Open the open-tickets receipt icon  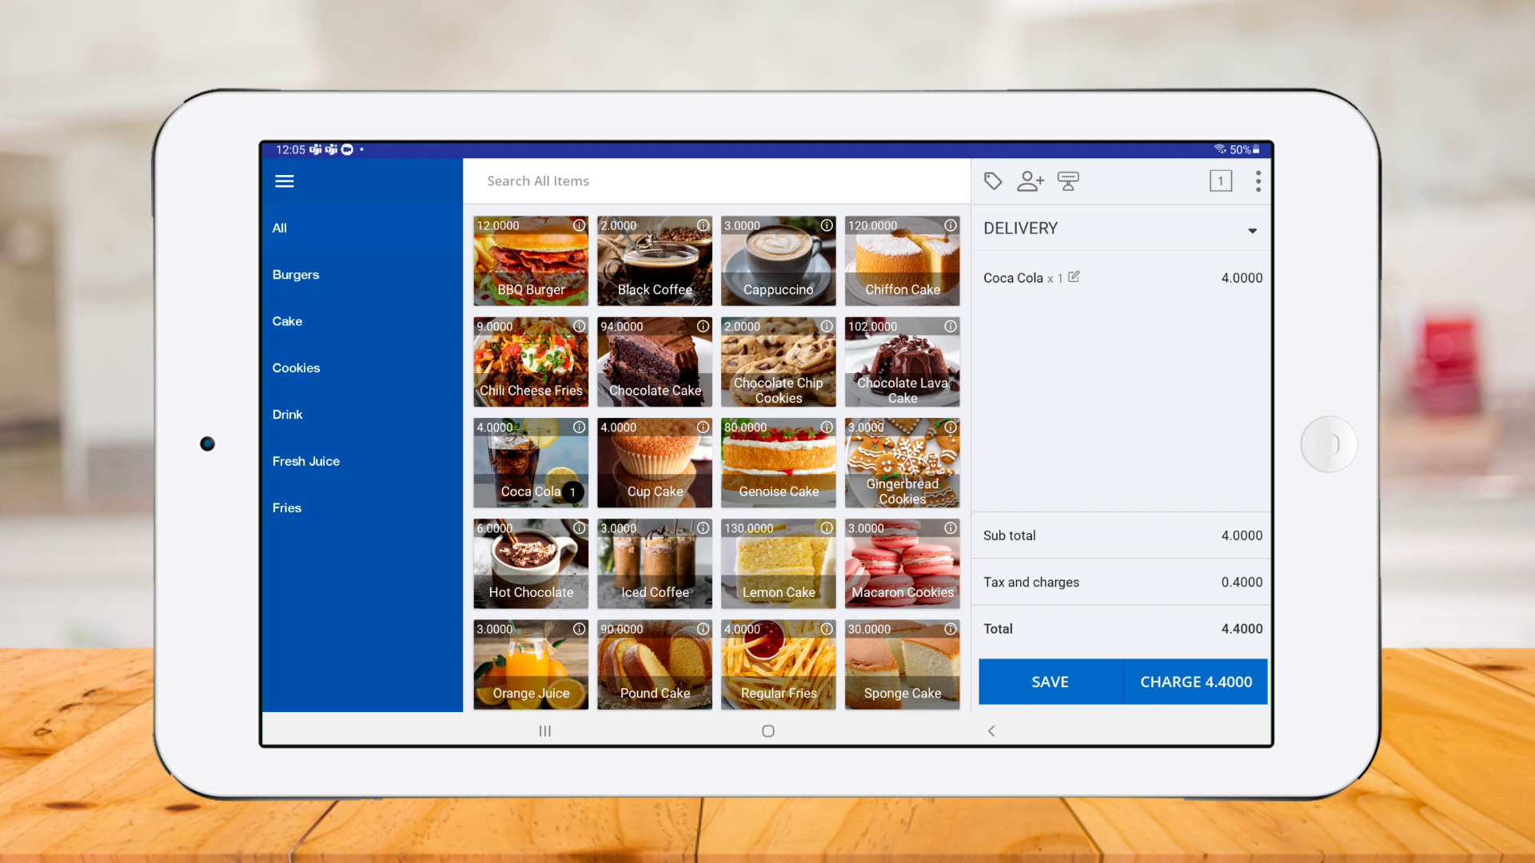coord(1220,181)
